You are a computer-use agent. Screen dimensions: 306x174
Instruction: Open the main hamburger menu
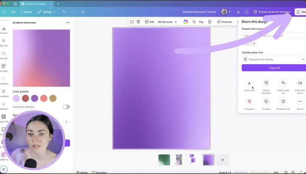[3, 12]
